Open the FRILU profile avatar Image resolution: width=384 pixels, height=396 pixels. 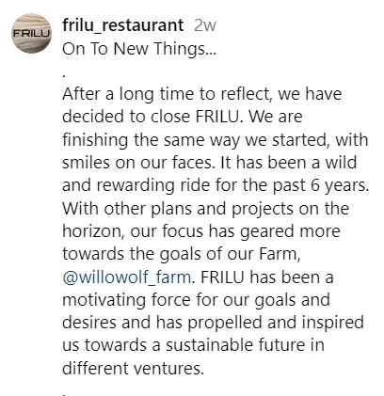click(31, 33)
